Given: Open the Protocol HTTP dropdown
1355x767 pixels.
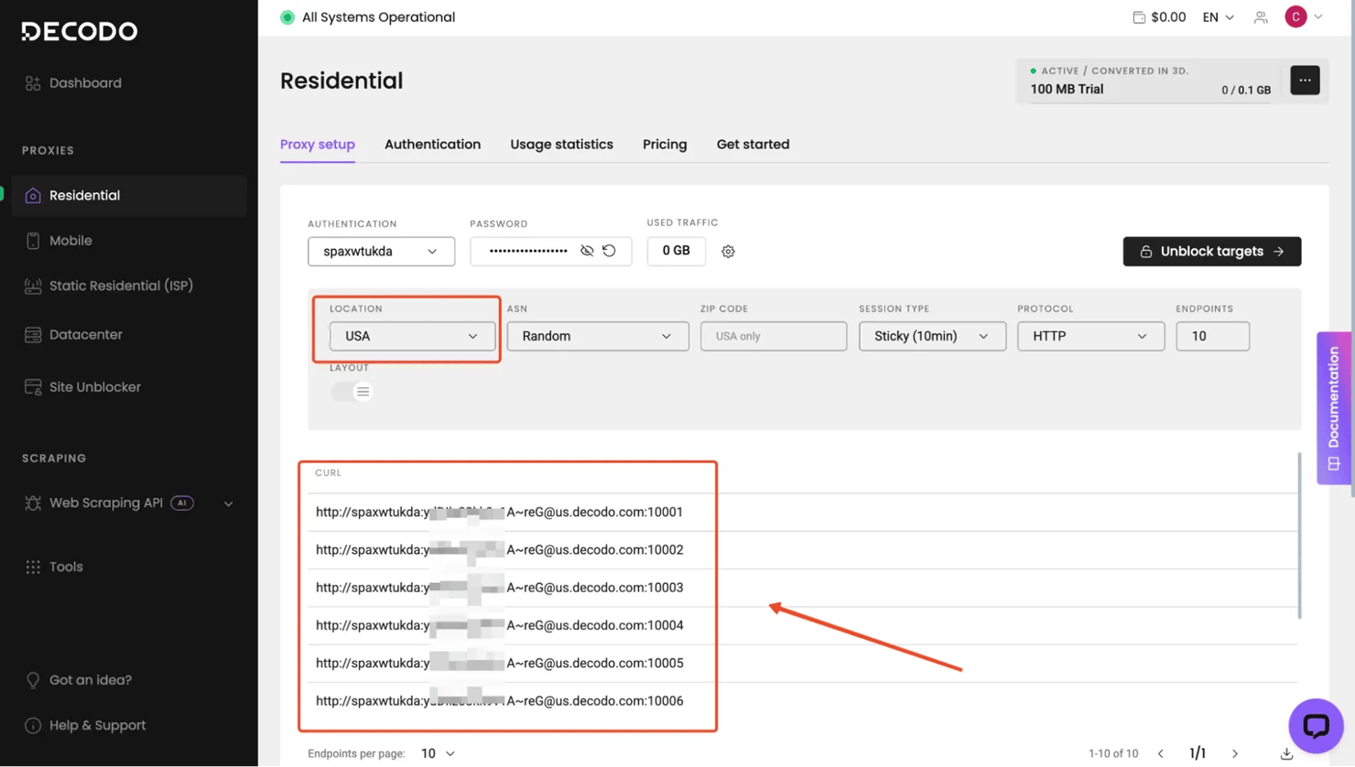Looking at the screenshot, I should 1089,336.
